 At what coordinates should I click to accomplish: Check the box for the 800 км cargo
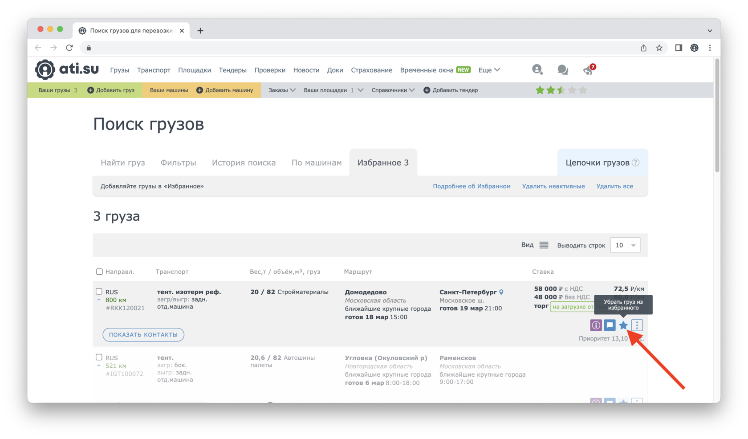[x=99, y=292]
